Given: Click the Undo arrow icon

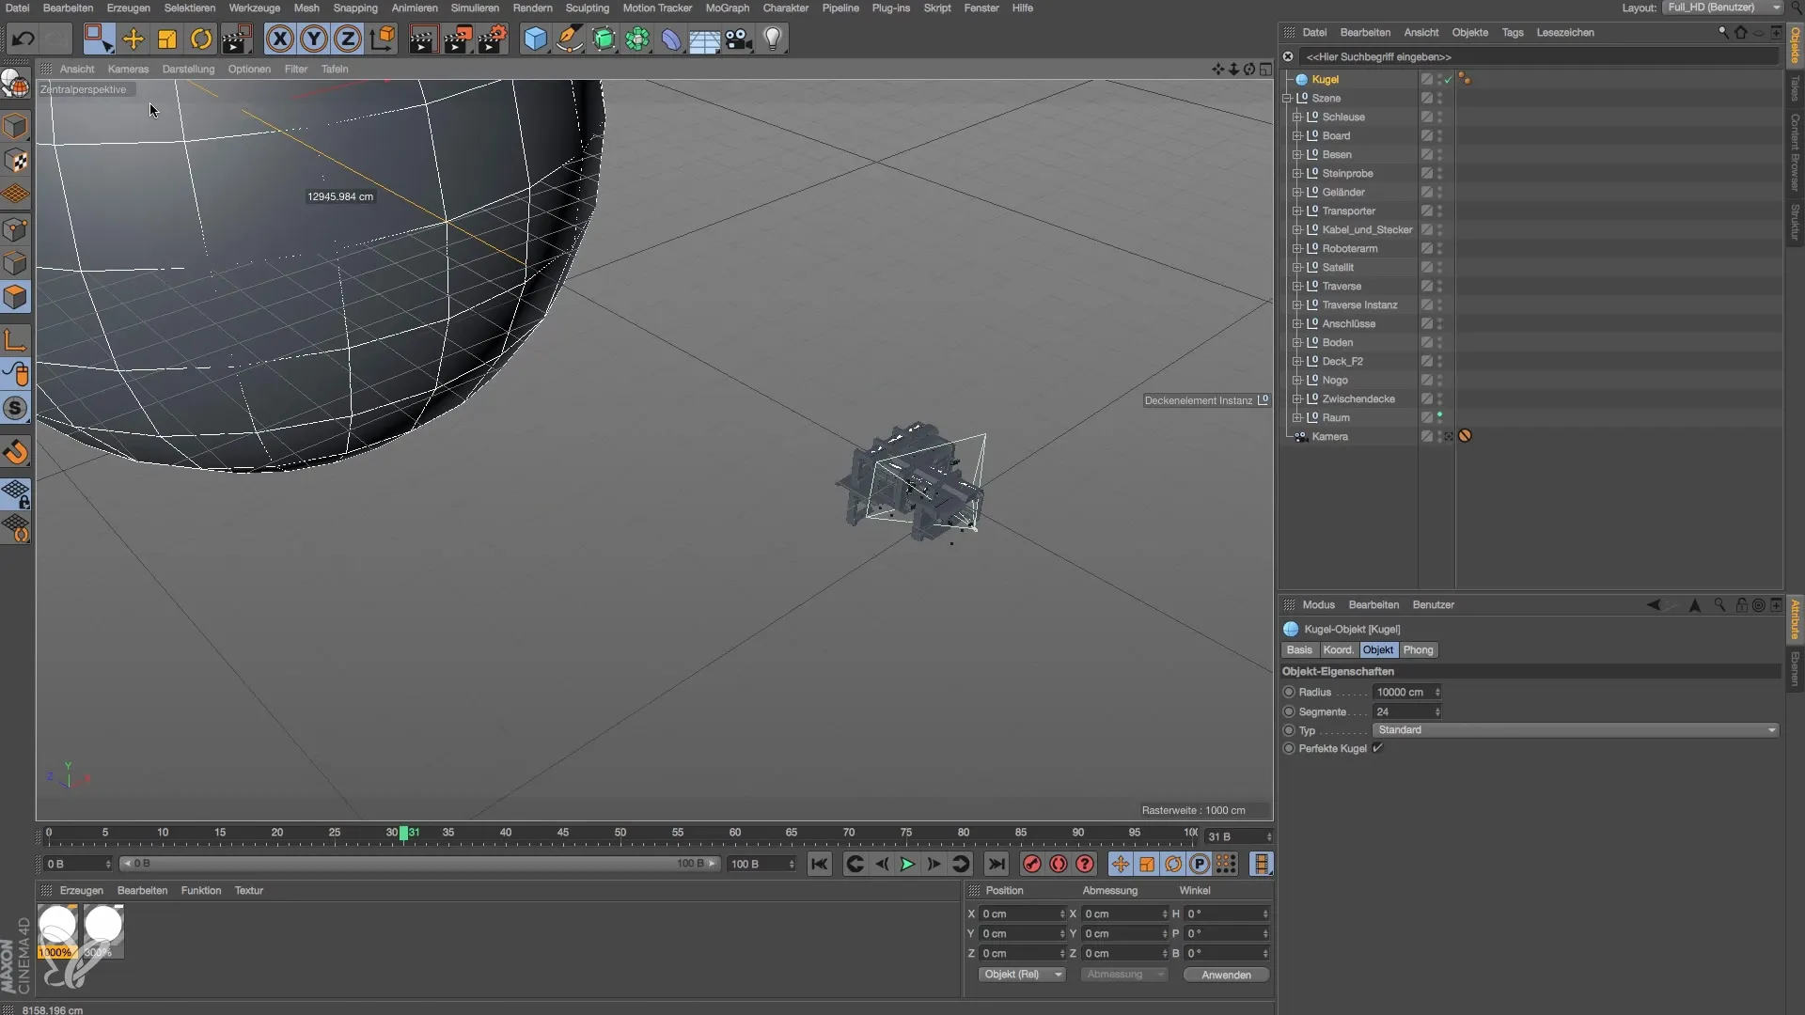Looking at the screenshot, I should (x=24, y=39).
